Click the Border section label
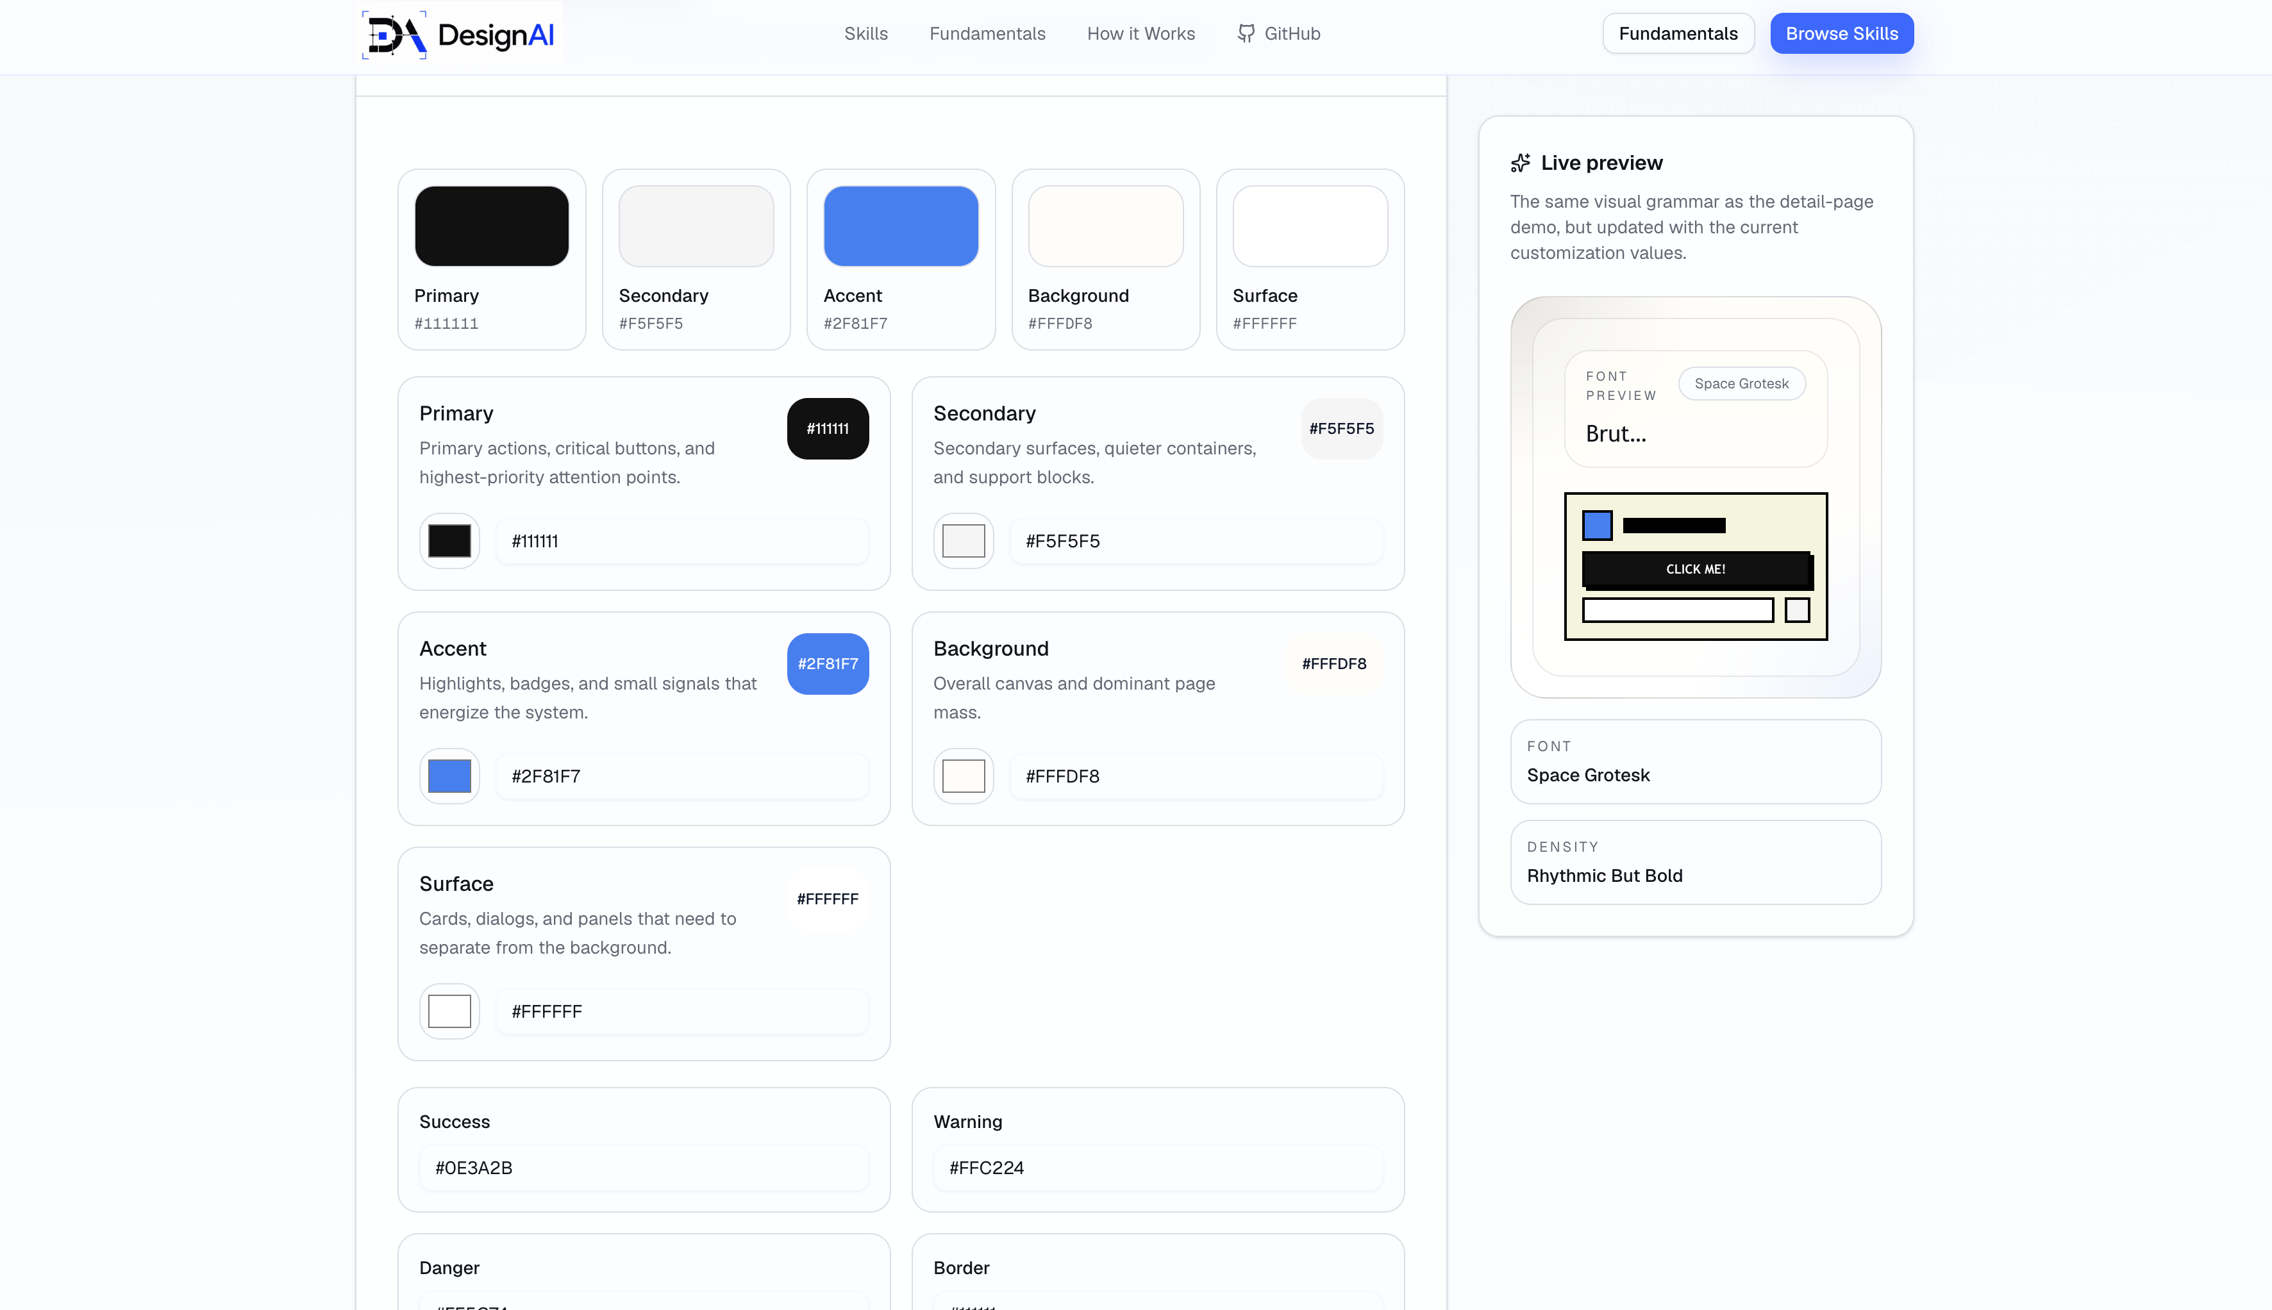Viewport: 2272px width, 1310px height. click(x=961, y=1268)
